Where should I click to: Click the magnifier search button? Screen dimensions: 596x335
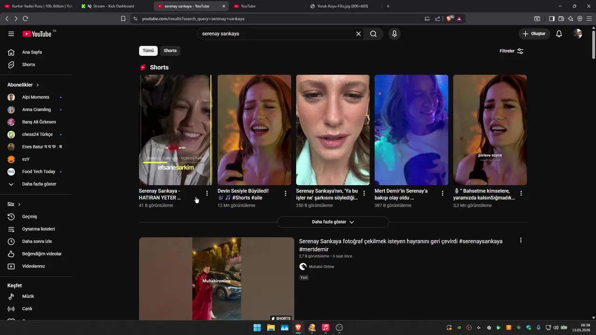tap(373, 34)
